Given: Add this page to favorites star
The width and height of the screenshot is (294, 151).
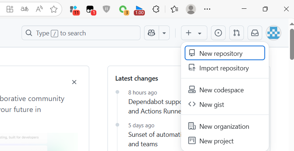Looking at the screenshot, I should [x=54, y=9].
